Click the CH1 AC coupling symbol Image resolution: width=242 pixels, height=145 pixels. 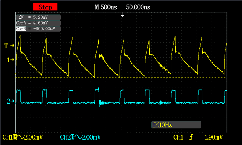(20, 137)
